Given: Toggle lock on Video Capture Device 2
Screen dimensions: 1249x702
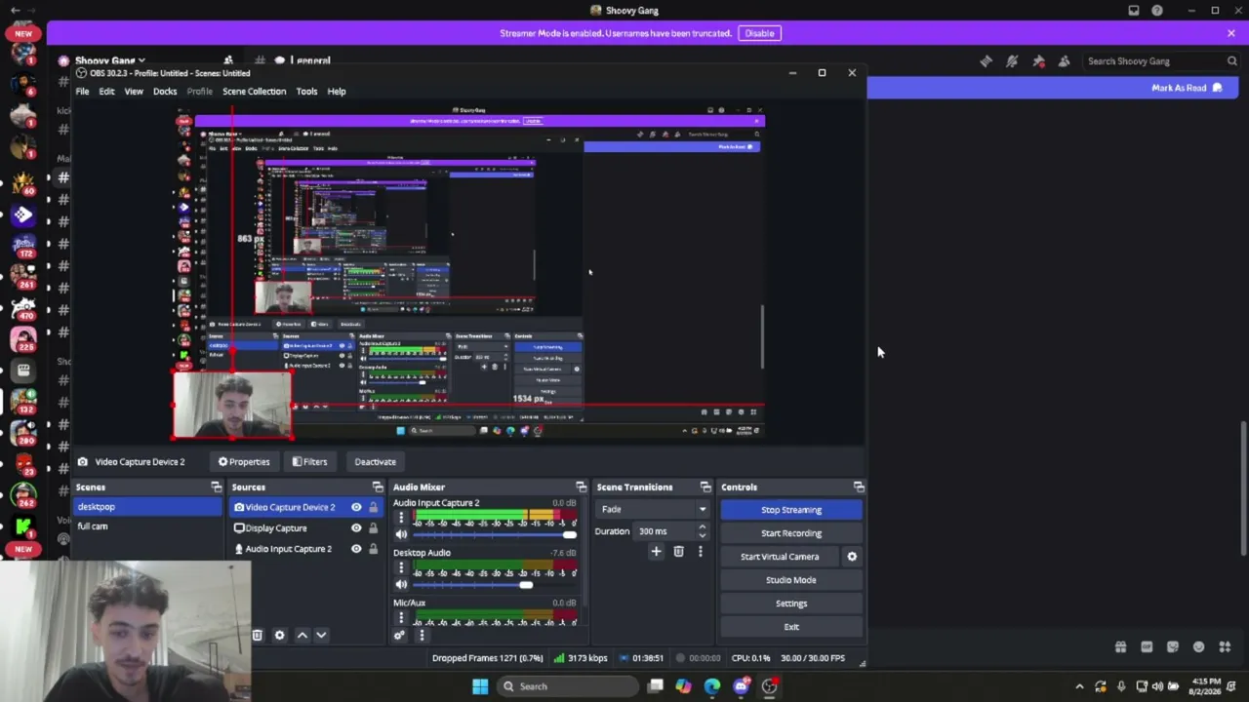Looking at the screenshot, I should (373, 507).
